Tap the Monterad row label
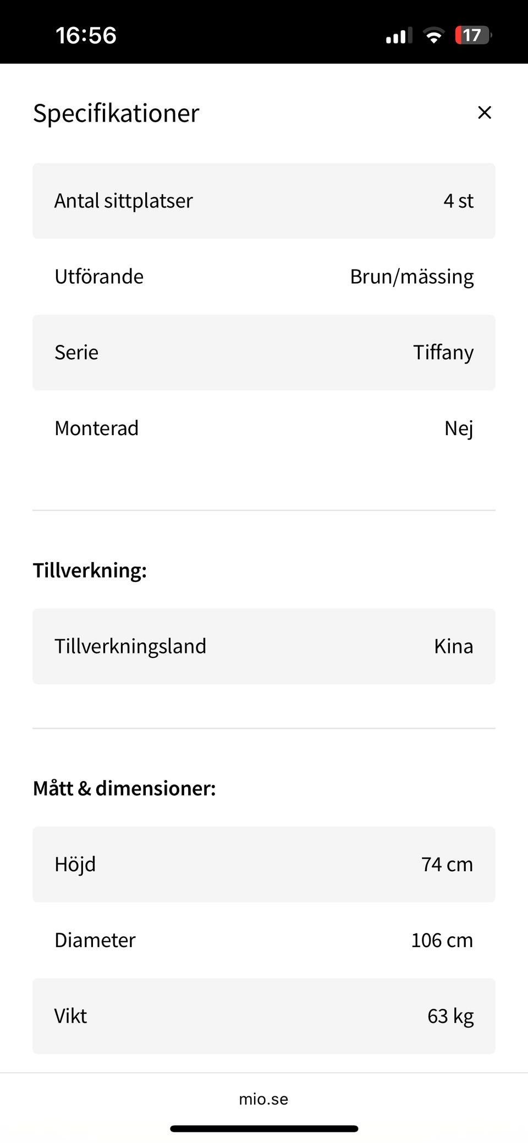 pyautogui.click(x=97, y=428)
